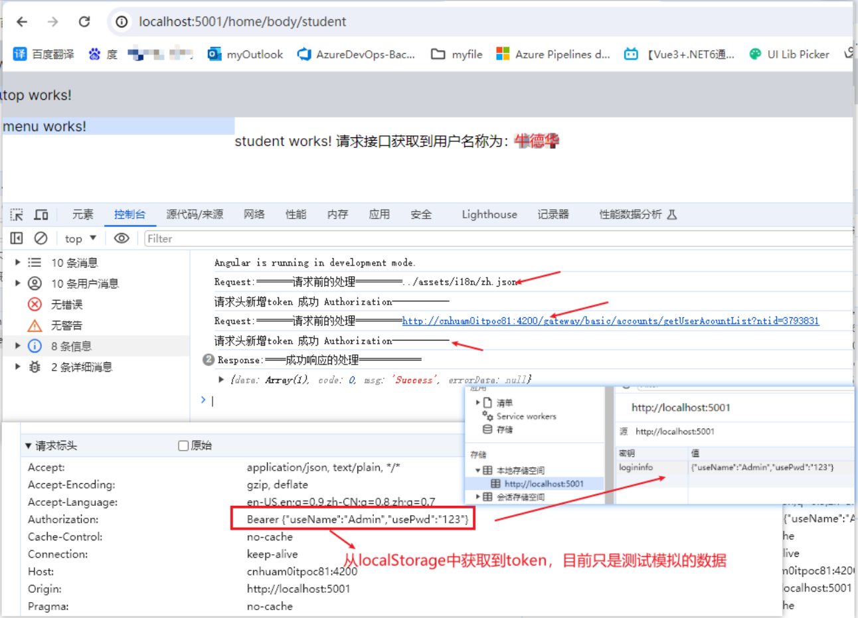Collapse the 请求标头 section
Screen dimensions: 858x618
tap(29, 445)
